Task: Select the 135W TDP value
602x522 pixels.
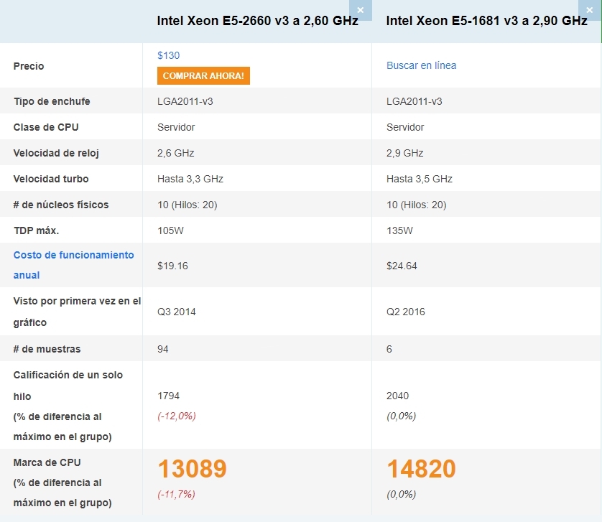Action: [x=399, y=230]
